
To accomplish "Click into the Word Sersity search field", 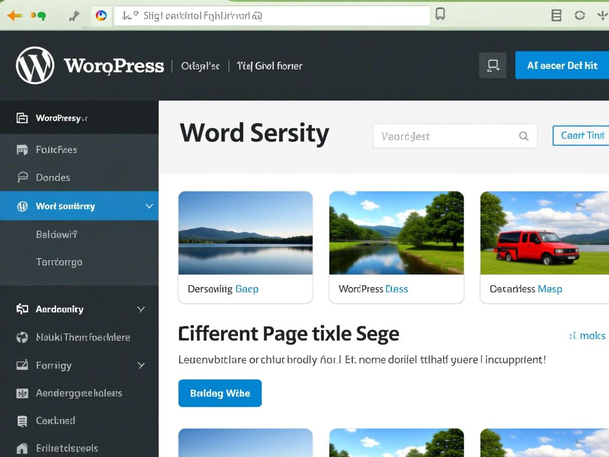I will pyautogui.click(x=444, y=136).
